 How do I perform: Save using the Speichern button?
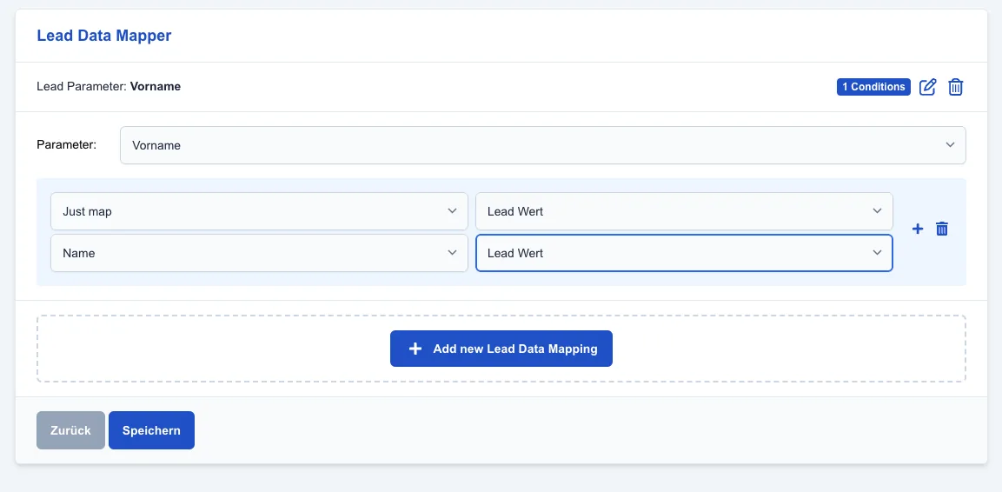[x=151, y=430]
